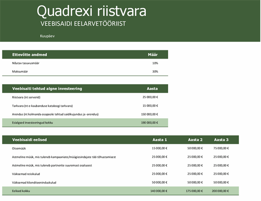
Task: Click the Quadrexi riistvara title
Action: (91, 11)
